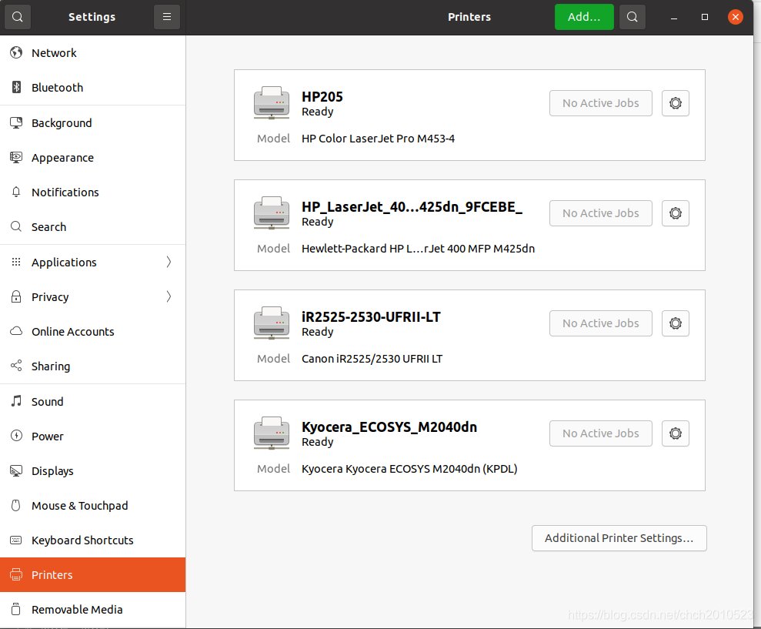This screenshot has height=629, width=761.
Task: Click model text HP Color LaserJet Pro M453-4
Action: coord(378,139)
